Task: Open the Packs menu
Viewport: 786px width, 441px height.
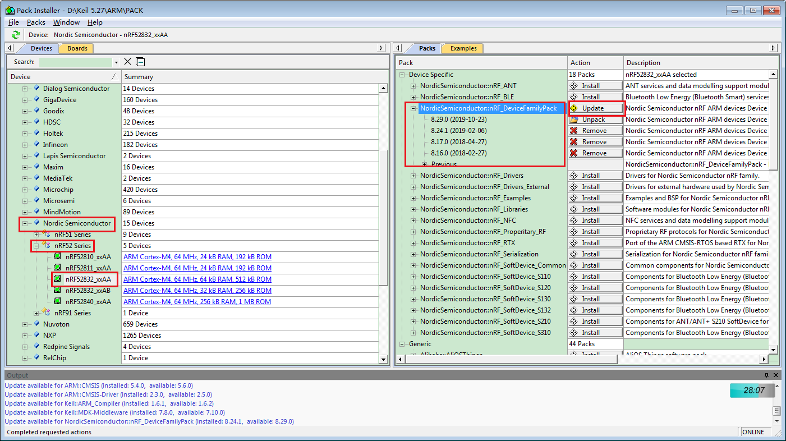Action: (x=36, y=22)
